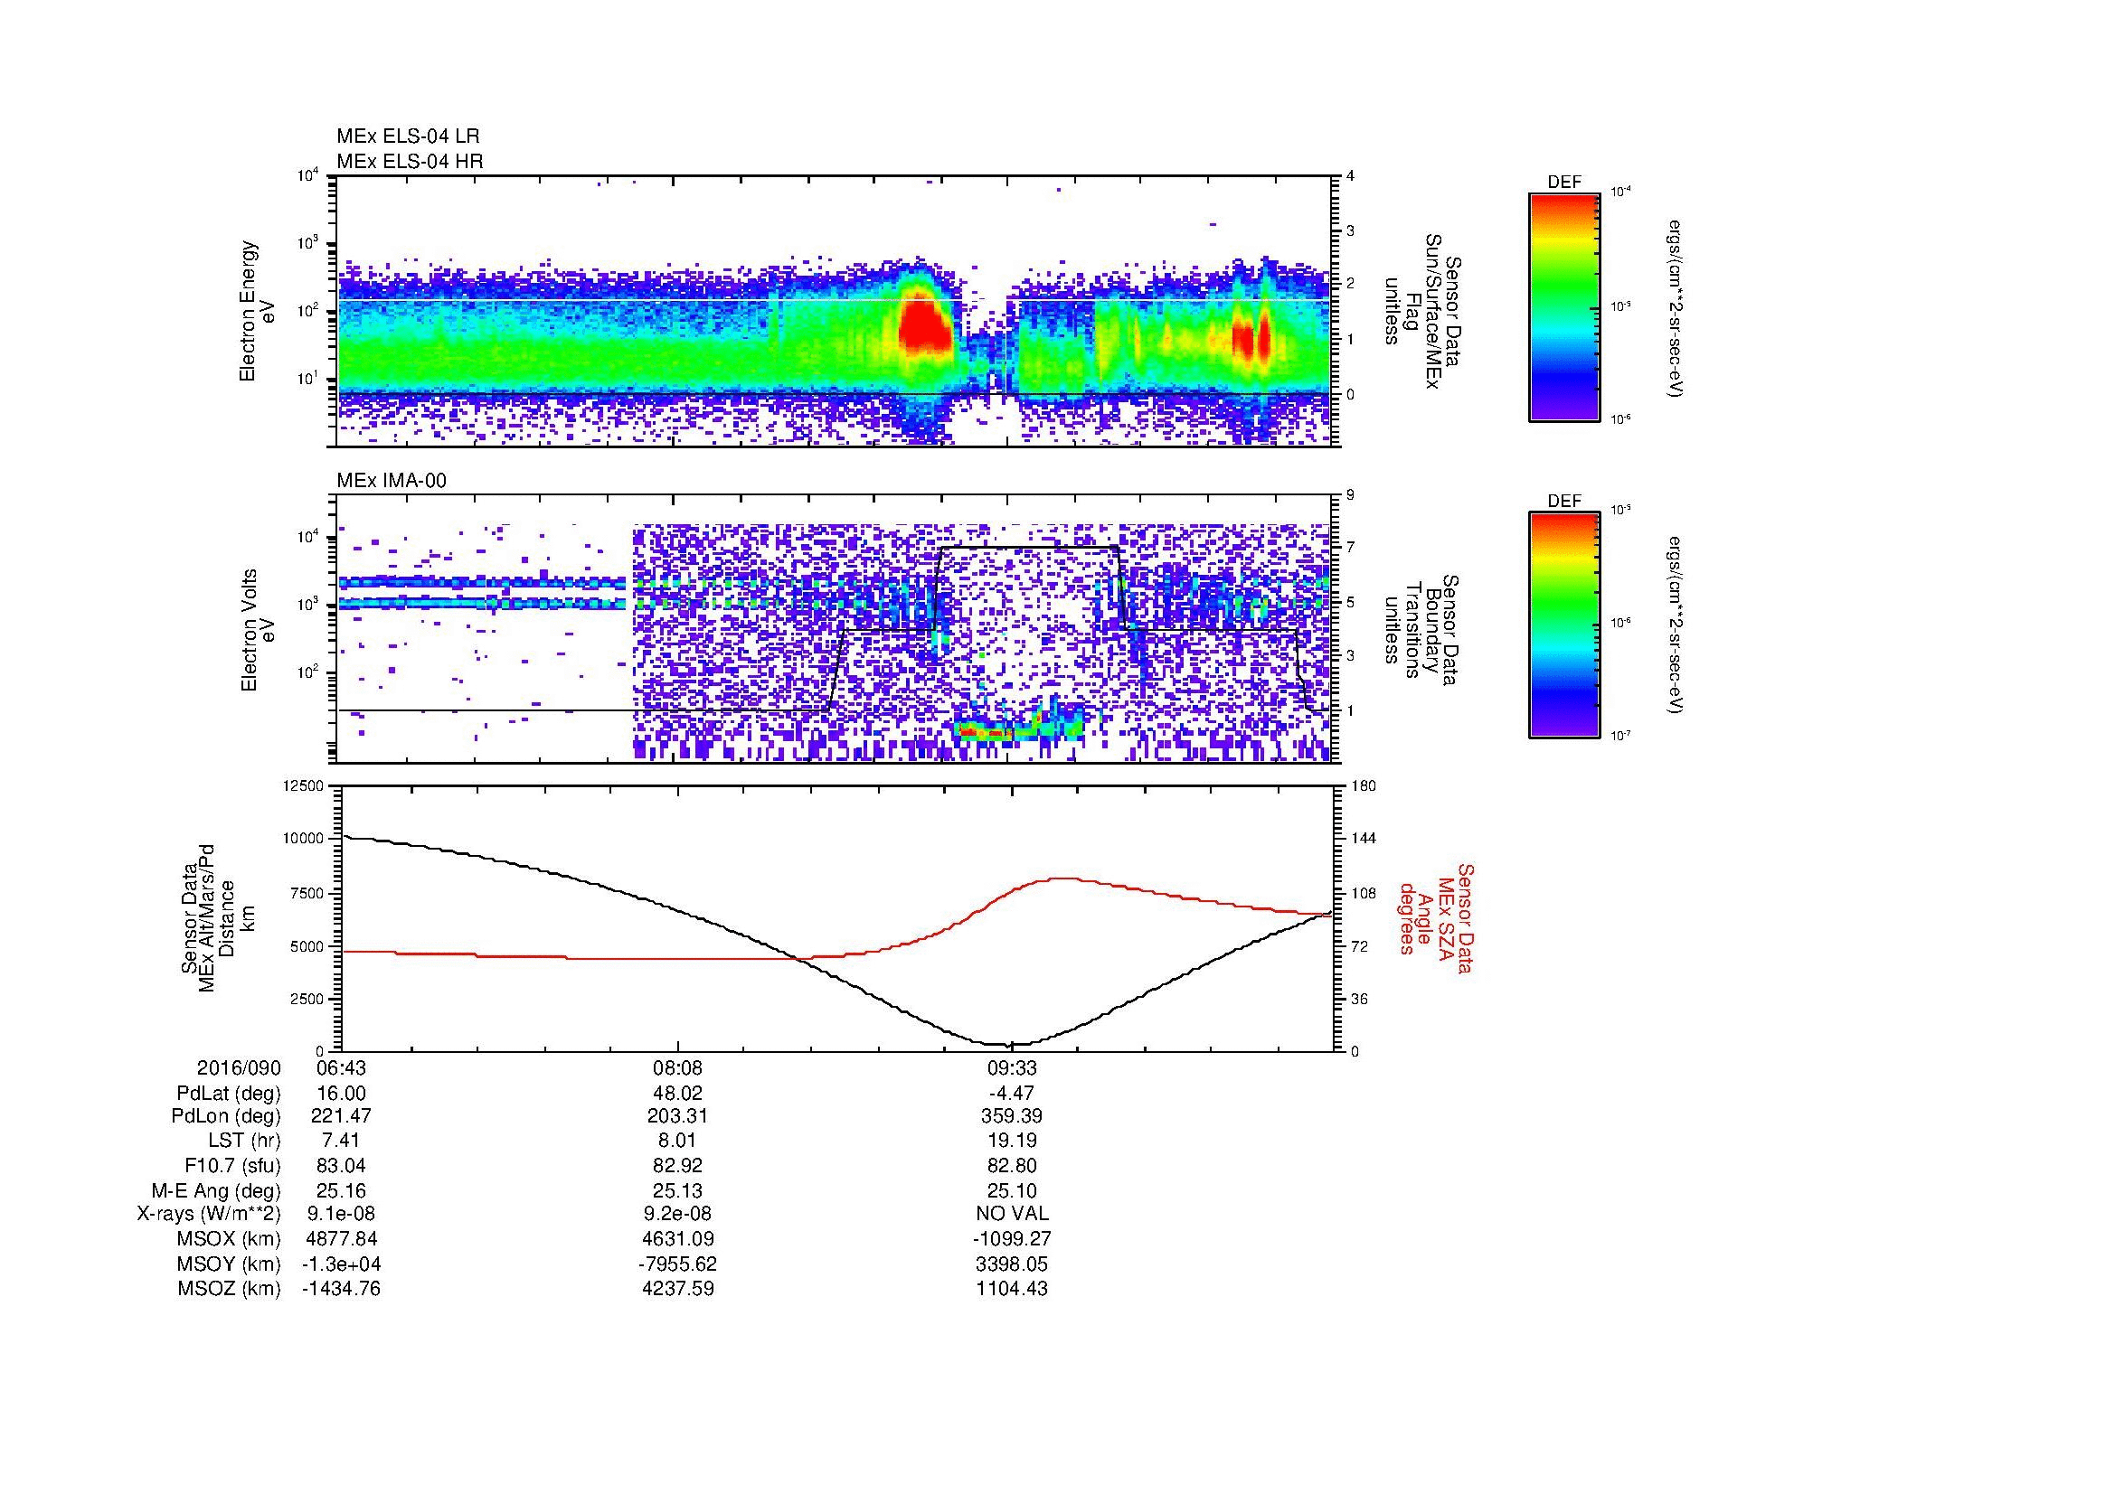This screenshot has width=2115, height=1494.
Task: Click the '06:43' time tick label
Action: point(341,1067)
